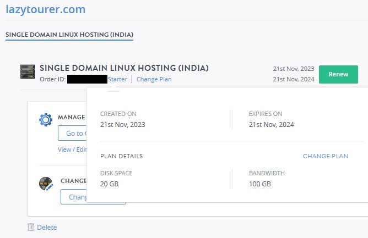Click the blue gear Manage icon
This screenshot has height=238, width=368.
tap(46, 120)
